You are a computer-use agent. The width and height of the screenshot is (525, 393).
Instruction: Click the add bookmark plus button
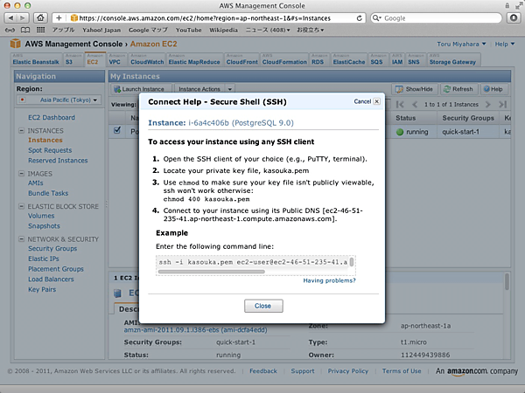(59, 18)
